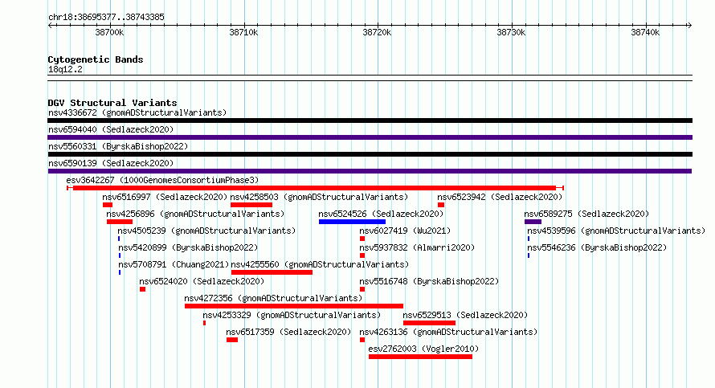Screen dimensions: 715x388
Task: Click the red bar under nsv4256896
Action: tap(120, 222)
